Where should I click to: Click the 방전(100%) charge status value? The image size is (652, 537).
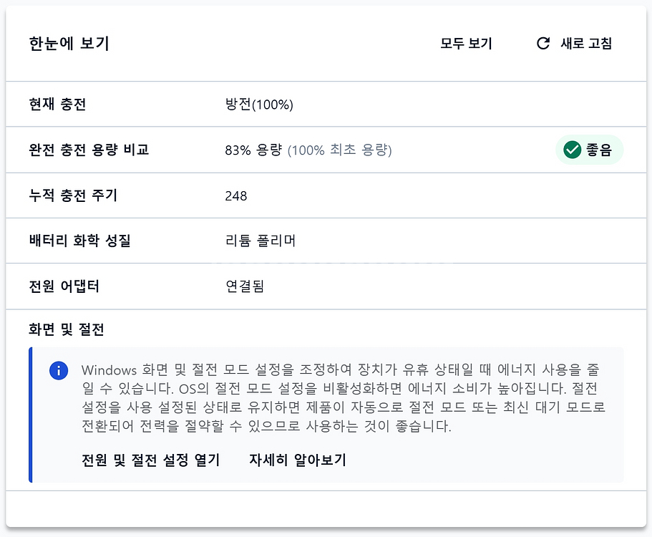259,105
